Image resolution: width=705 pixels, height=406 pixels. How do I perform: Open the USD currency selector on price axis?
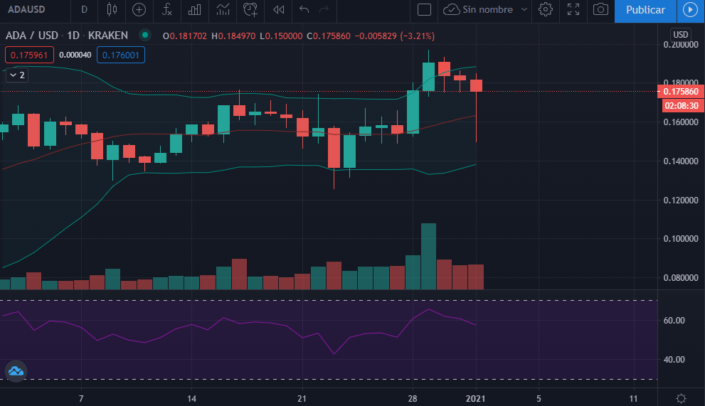pyautogui.click(x=680, y=35)
